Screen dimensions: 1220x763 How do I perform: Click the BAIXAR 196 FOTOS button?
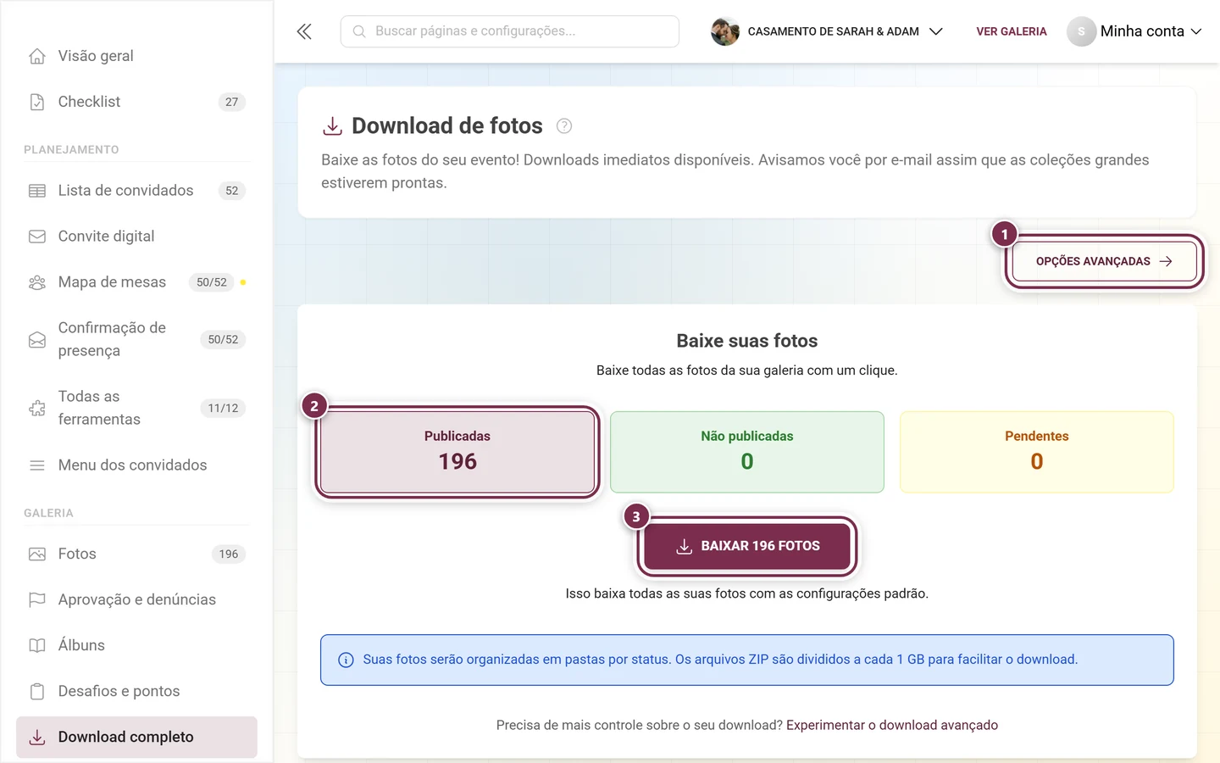(x=747, y=546)
